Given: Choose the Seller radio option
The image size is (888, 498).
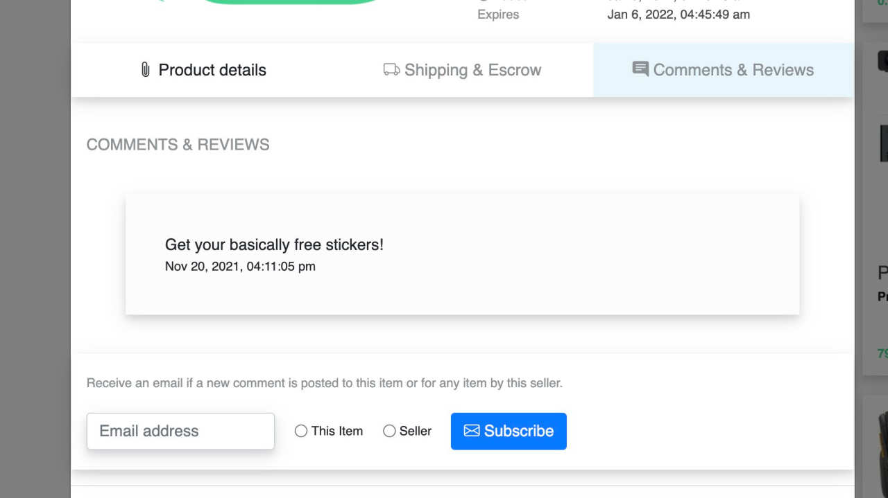Looking at the screenshot, I should point(389,431).
